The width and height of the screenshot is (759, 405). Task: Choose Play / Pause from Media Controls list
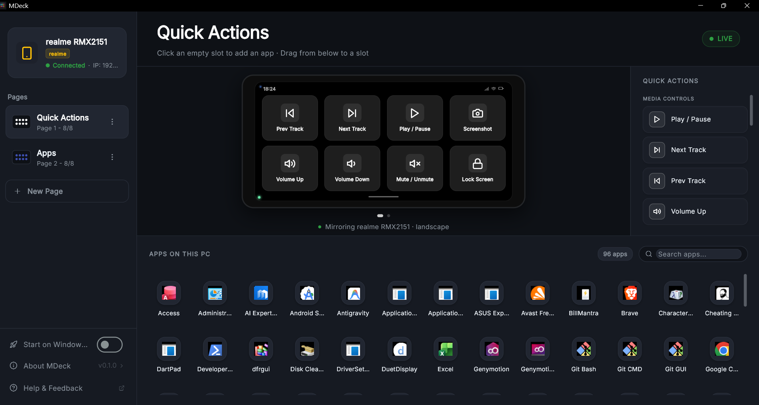[695, 119]
